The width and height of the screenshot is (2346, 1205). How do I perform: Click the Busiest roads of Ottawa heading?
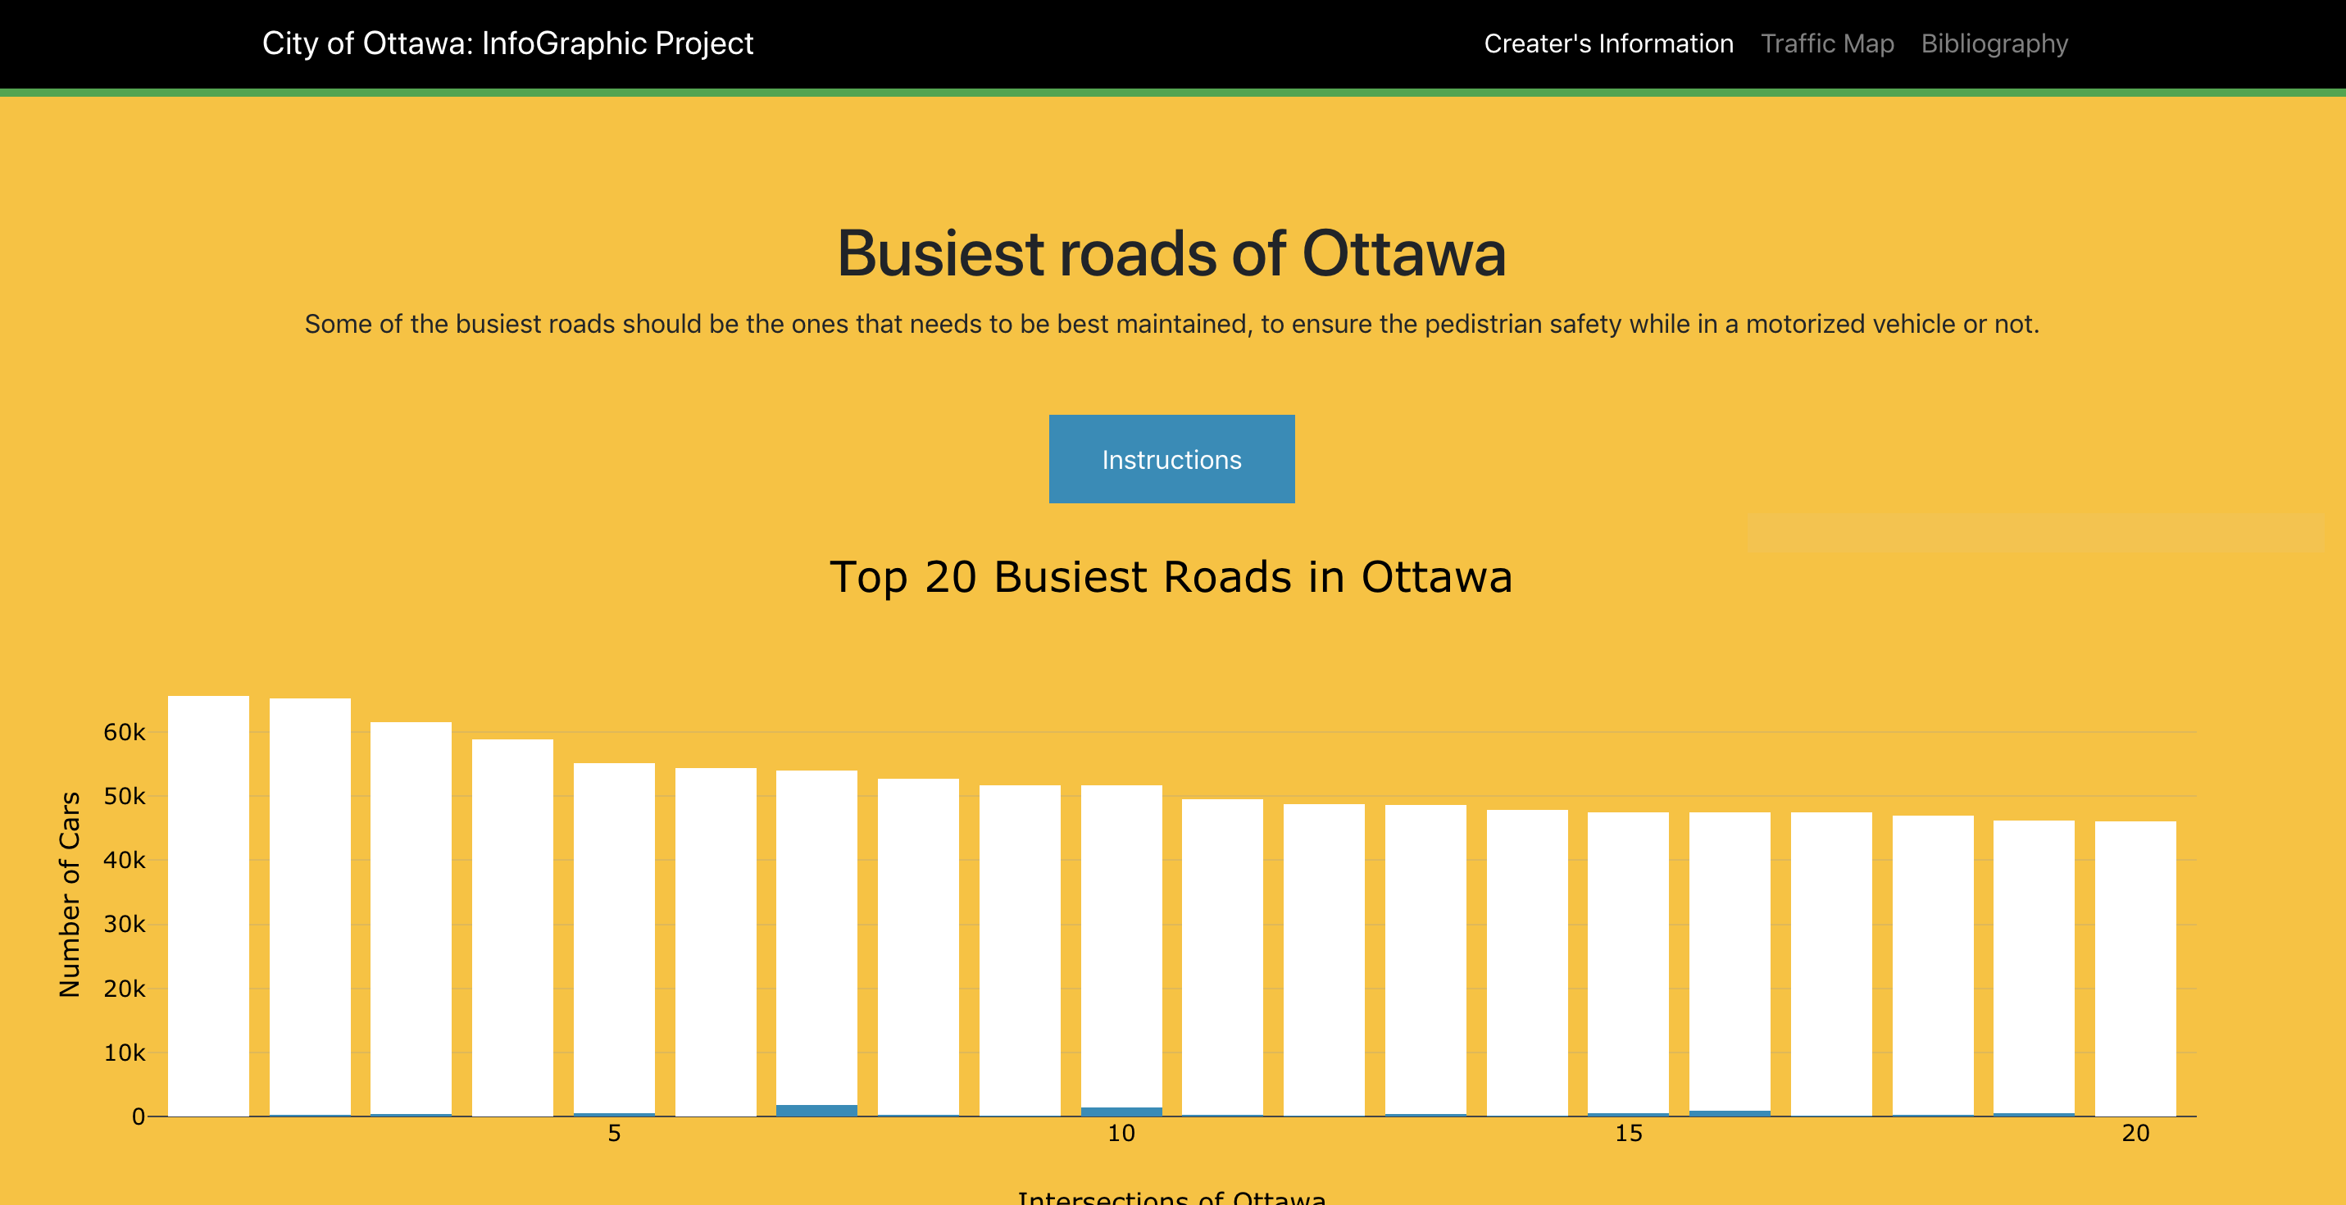(1171, 253)
